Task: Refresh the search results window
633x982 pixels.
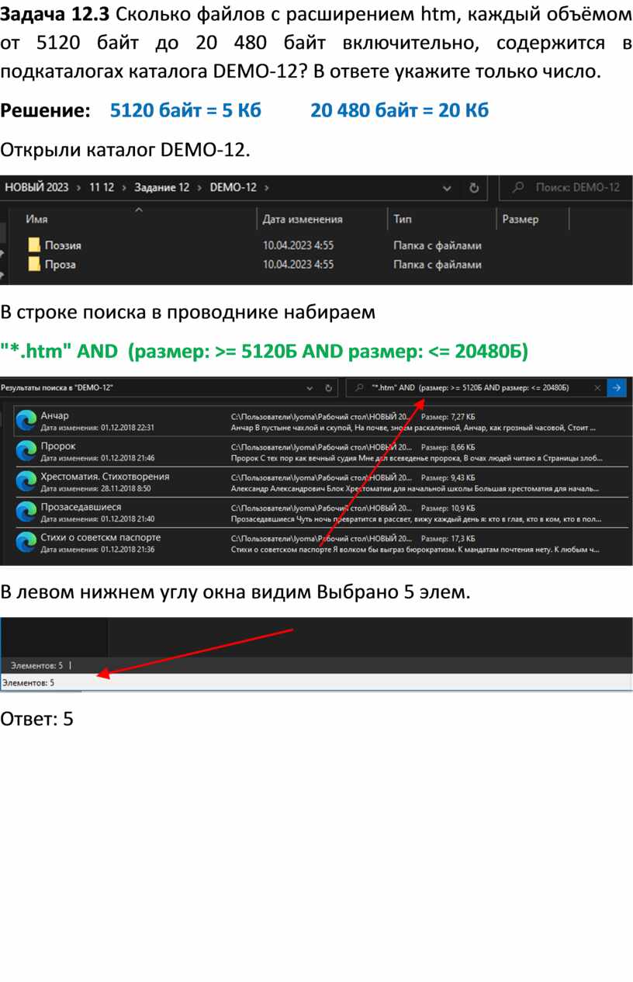Action: [x=330, y=387]
